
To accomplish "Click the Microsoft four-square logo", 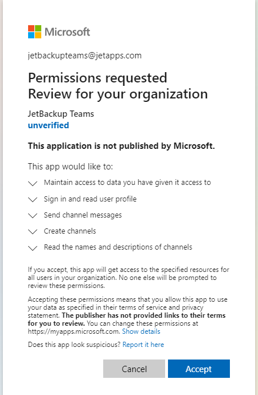I will pos(34,31).
